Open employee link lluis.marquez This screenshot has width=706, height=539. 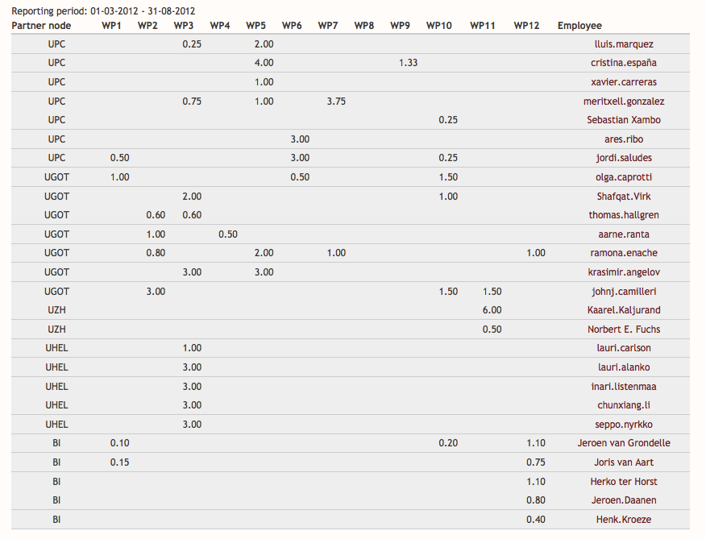(x=624, y=44)
